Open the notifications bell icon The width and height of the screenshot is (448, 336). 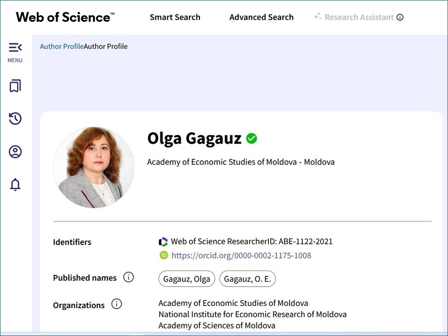pos(15,185)
